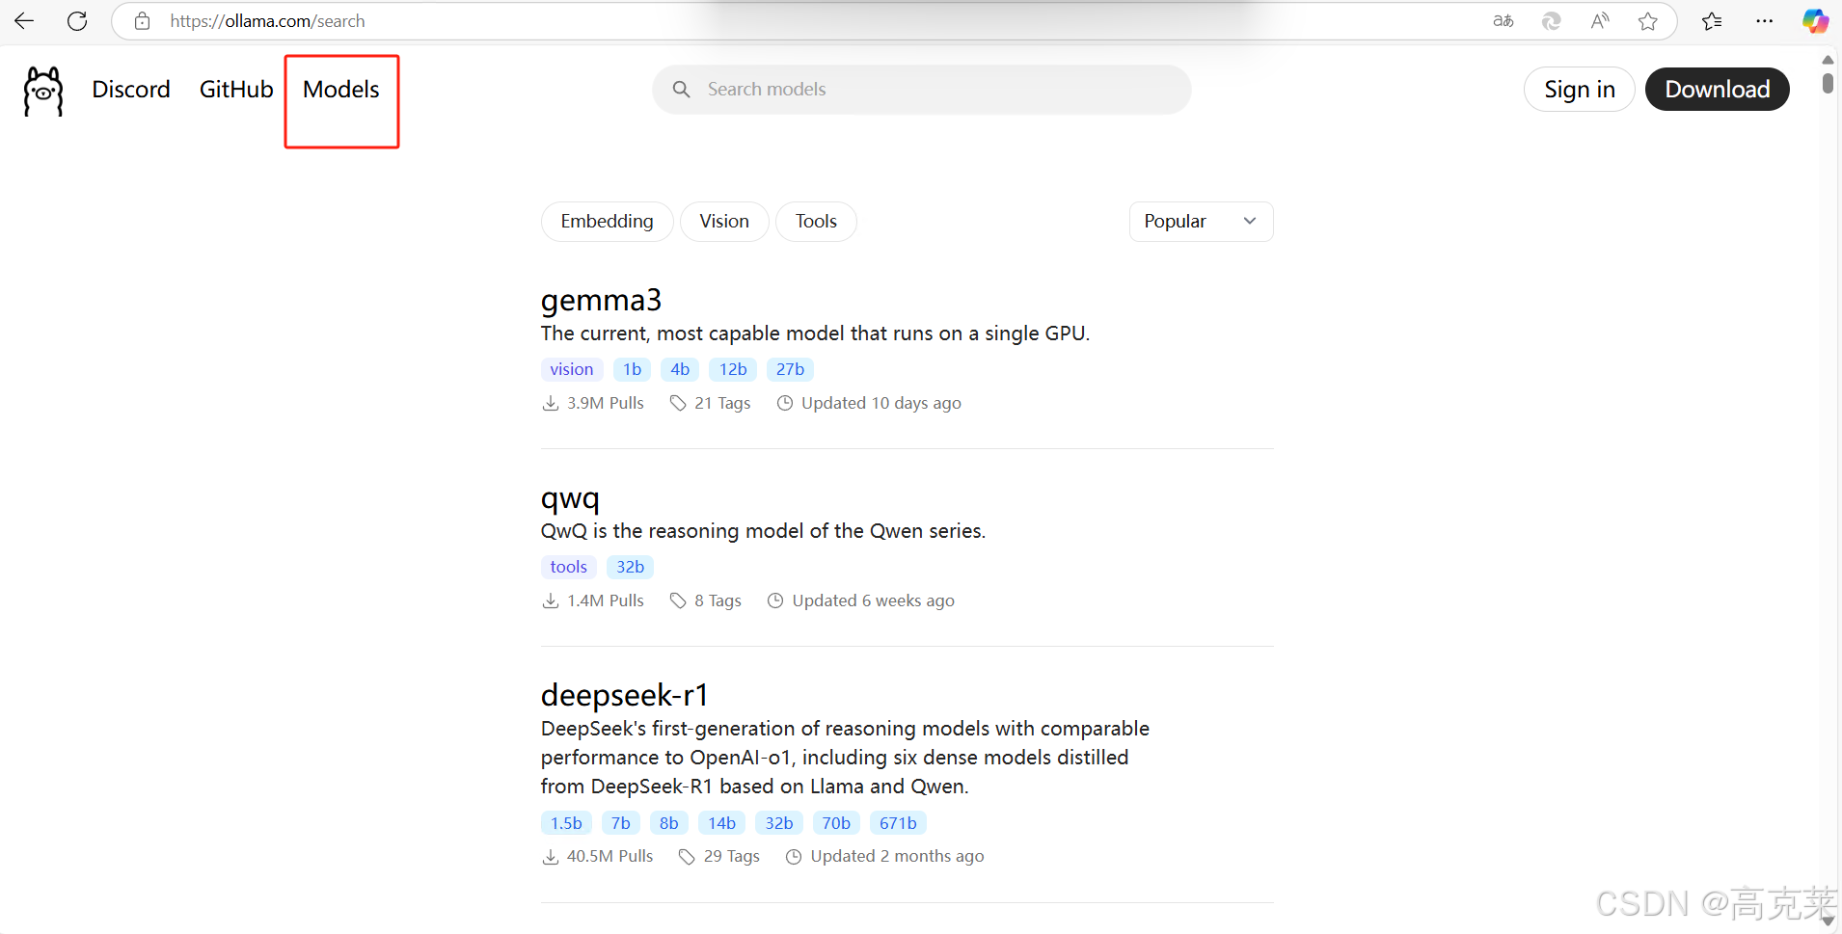The height and width of the screenshot is (934, 1842).
Task: Reload the page with the refresh icon
Action: (77, 20)
